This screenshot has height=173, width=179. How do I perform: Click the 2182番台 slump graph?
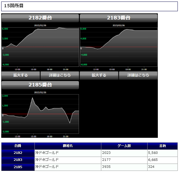[40, 47]
